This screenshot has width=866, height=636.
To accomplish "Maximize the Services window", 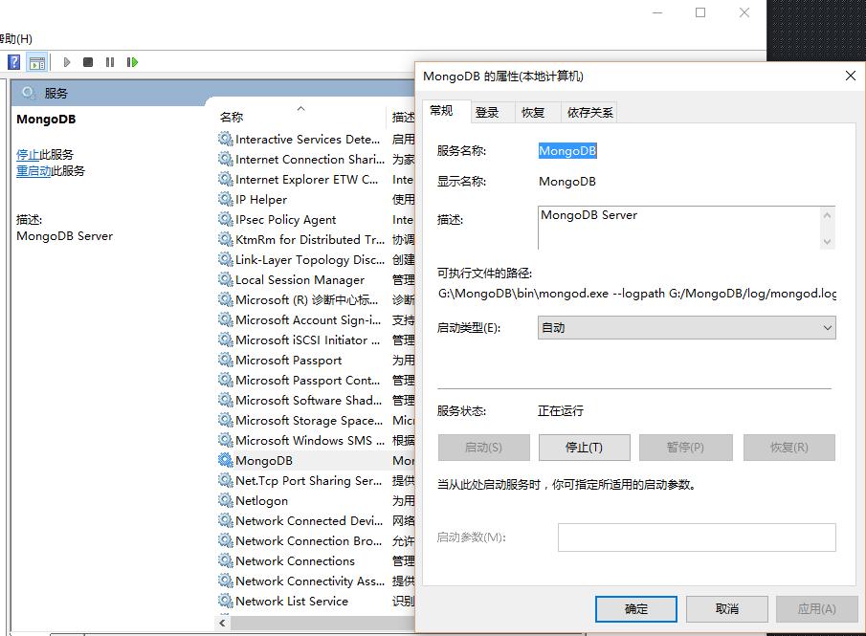I will (x=700, y=12).
